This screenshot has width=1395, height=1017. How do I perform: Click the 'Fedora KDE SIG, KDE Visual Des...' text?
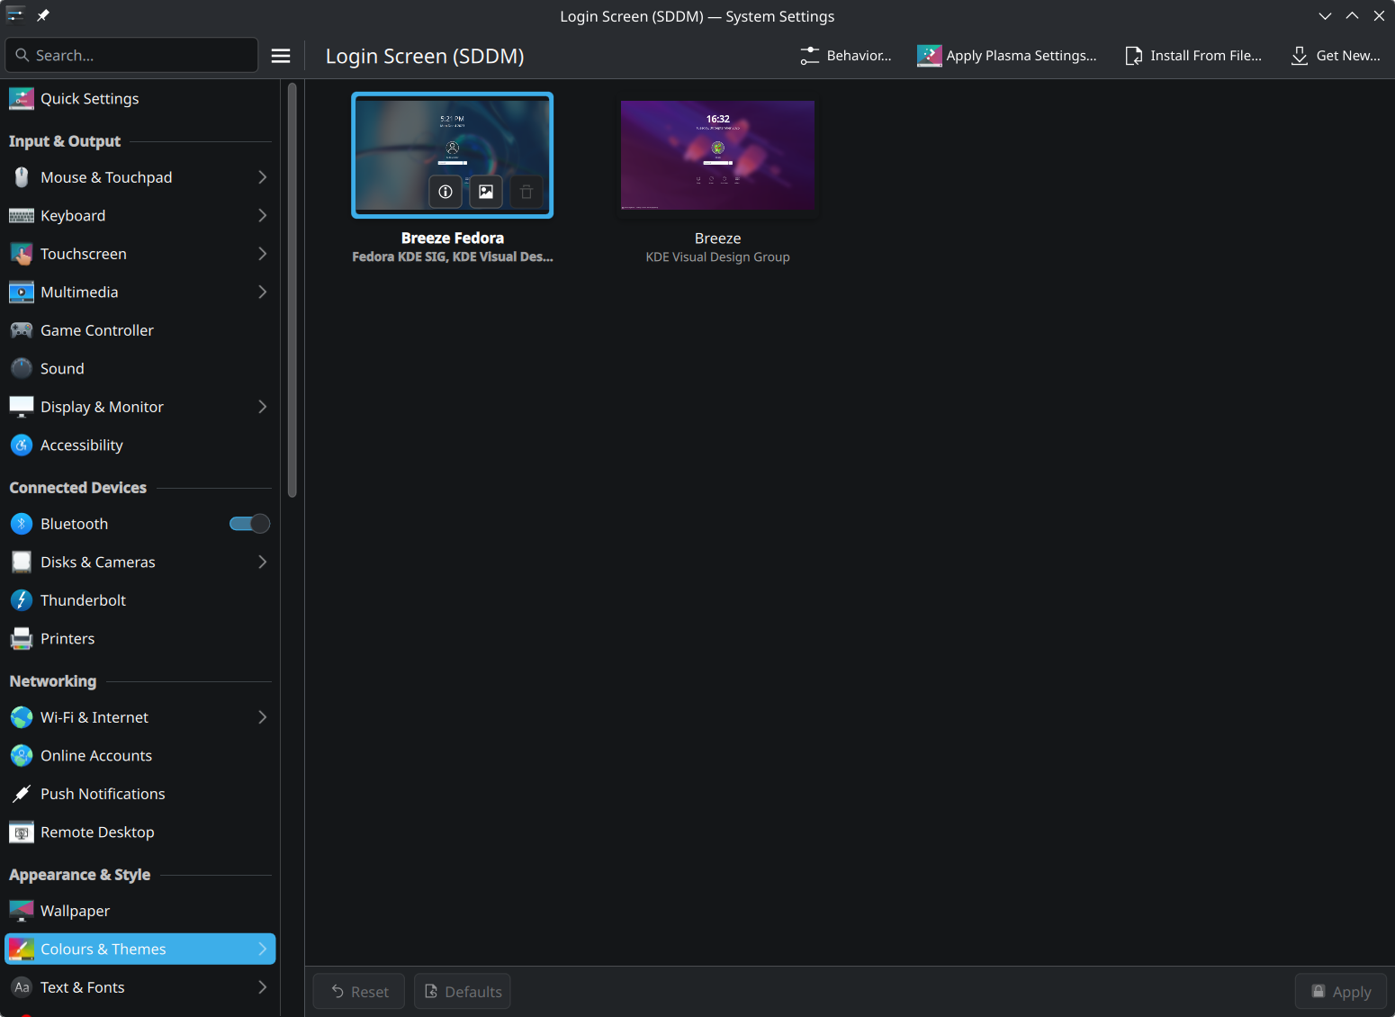(453, 257)
